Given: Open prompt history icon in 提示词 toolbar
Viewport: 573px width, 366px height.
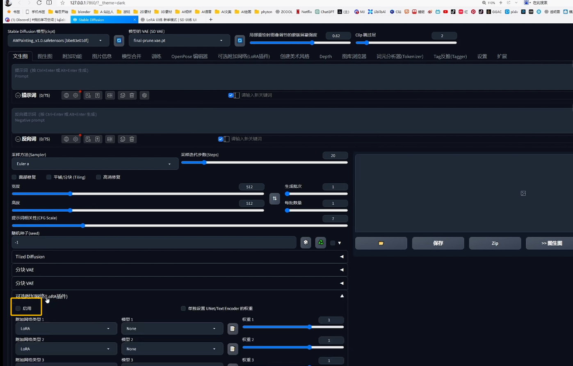Looking at the screenshot, I should pos(88,95).
